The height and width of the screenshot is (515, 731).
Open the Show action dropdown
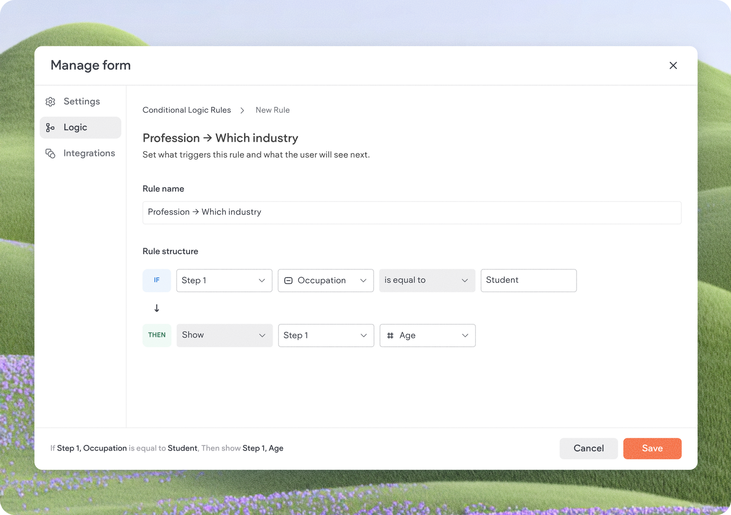click(x=225, y=335)
